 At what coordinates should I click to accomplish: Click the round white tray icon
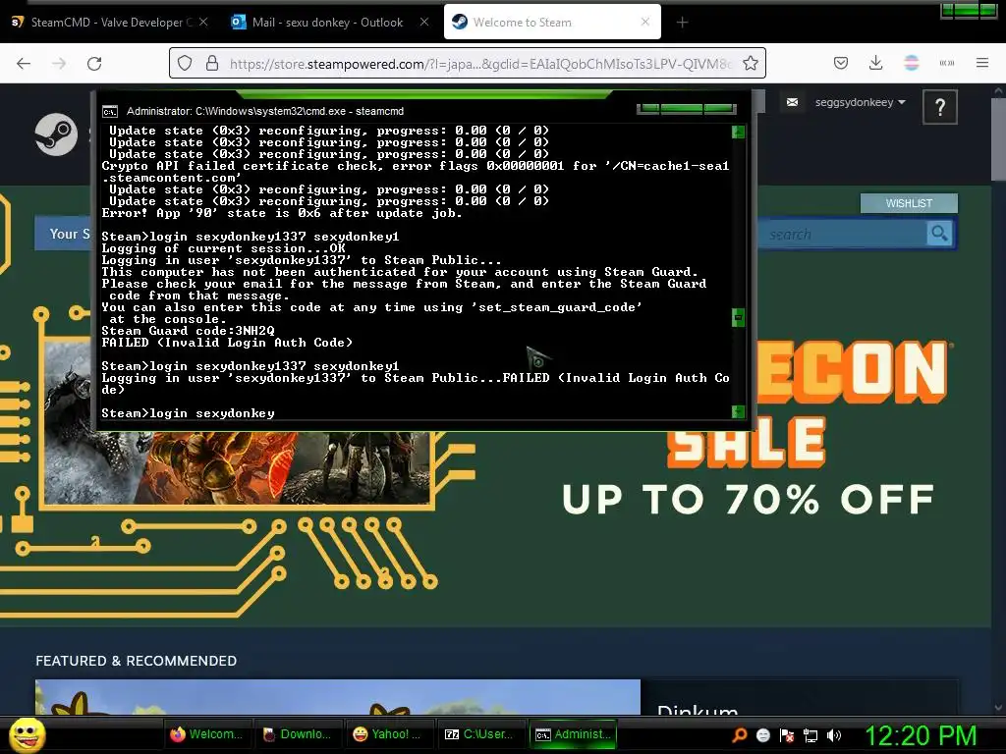pyautogui.click(x=762, y=735)
